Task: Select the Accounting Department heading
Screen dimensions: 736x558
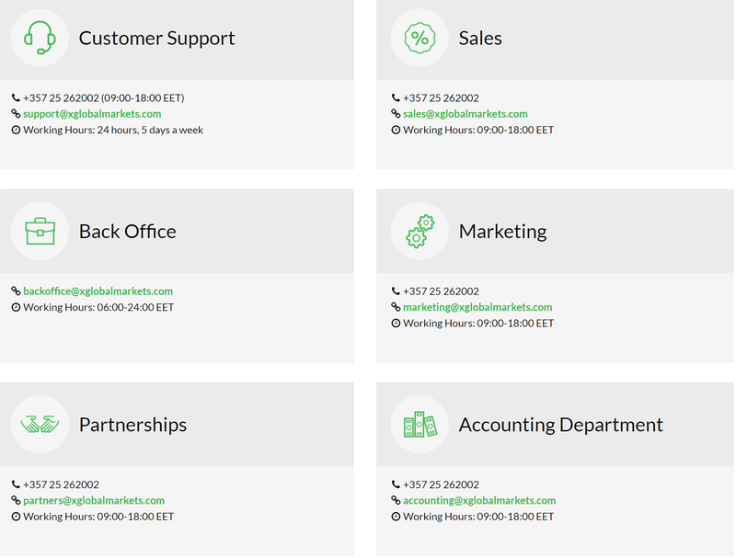Action: tap(560, 425)
